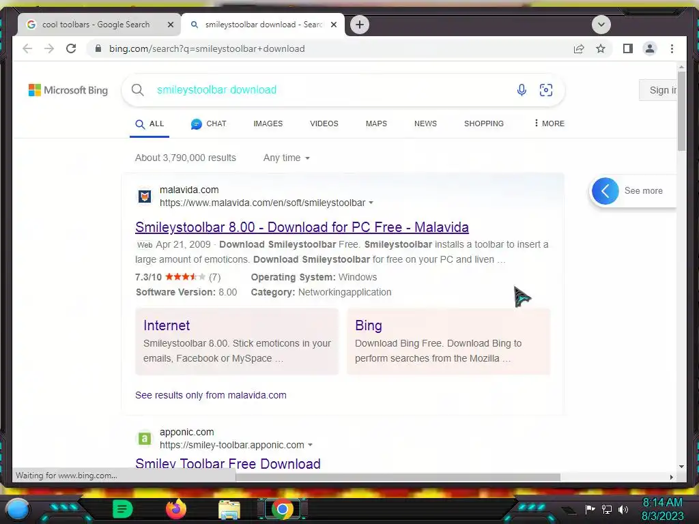
Task: Expand the dropdown arrow next to malavida URL
Action: 371,203
